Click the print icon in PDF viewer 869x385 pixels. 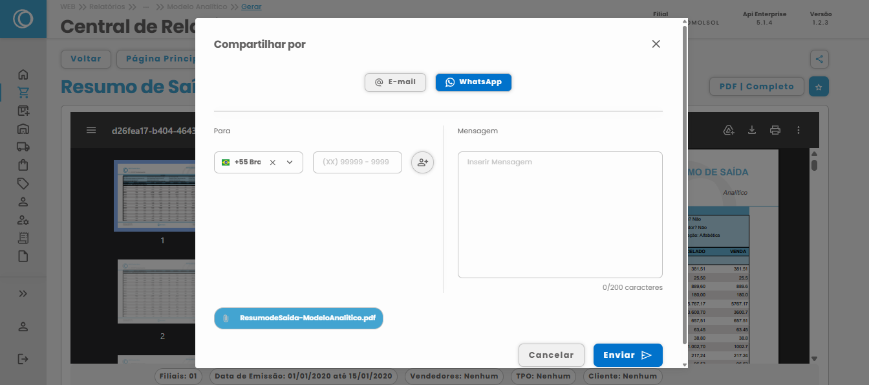(x=775, y=130)
